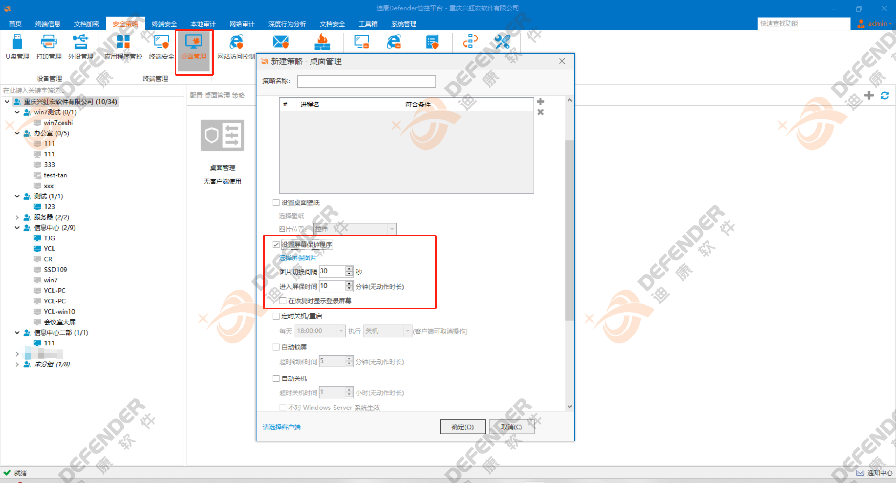Switch to 深度行为分析 tab

[287, 23]
